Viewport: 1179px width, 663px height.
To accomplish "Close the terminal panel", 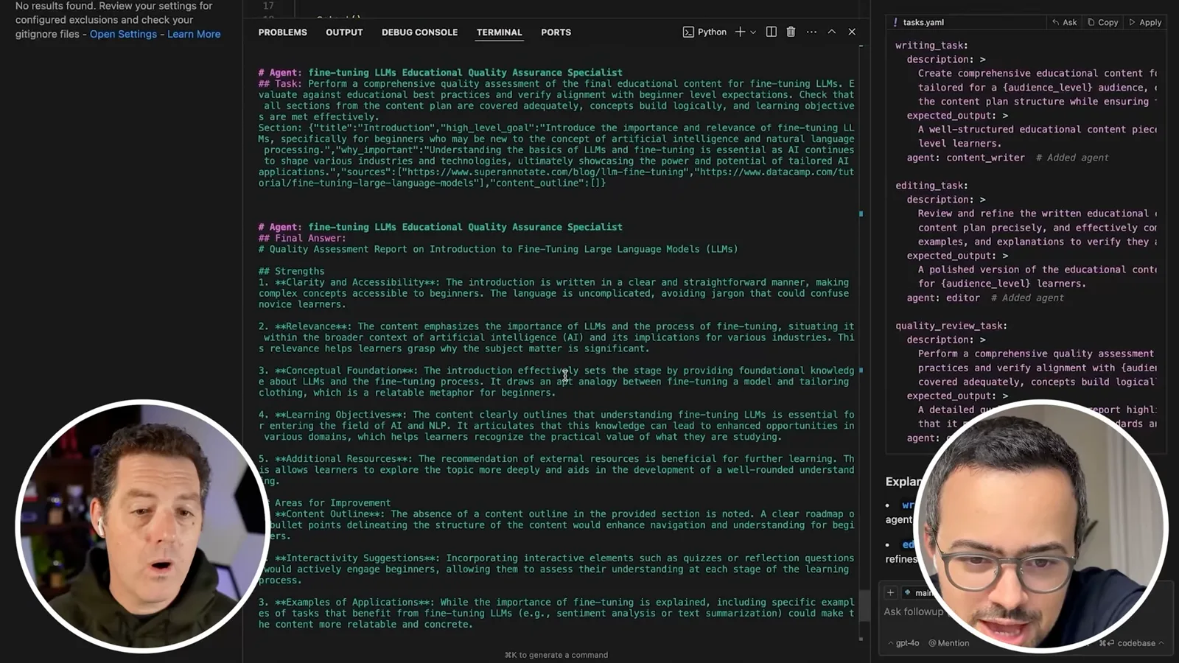I will click(852, 32).
